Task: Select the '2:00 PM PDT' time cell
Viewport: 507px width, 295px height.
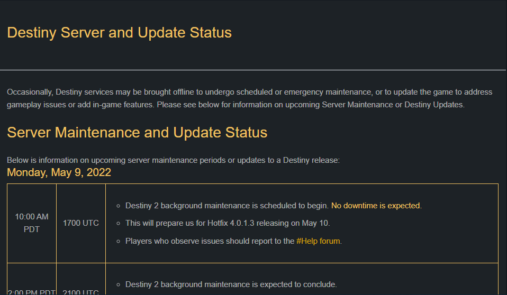Action: click(x=32, y=291)
